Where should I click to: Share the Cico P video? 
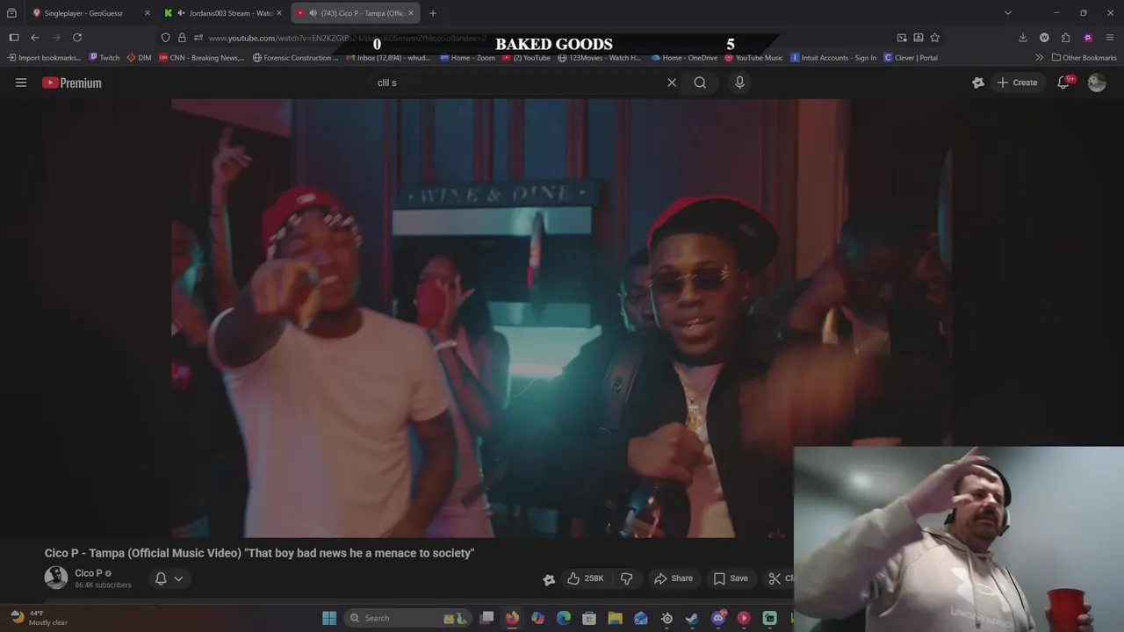674,578
